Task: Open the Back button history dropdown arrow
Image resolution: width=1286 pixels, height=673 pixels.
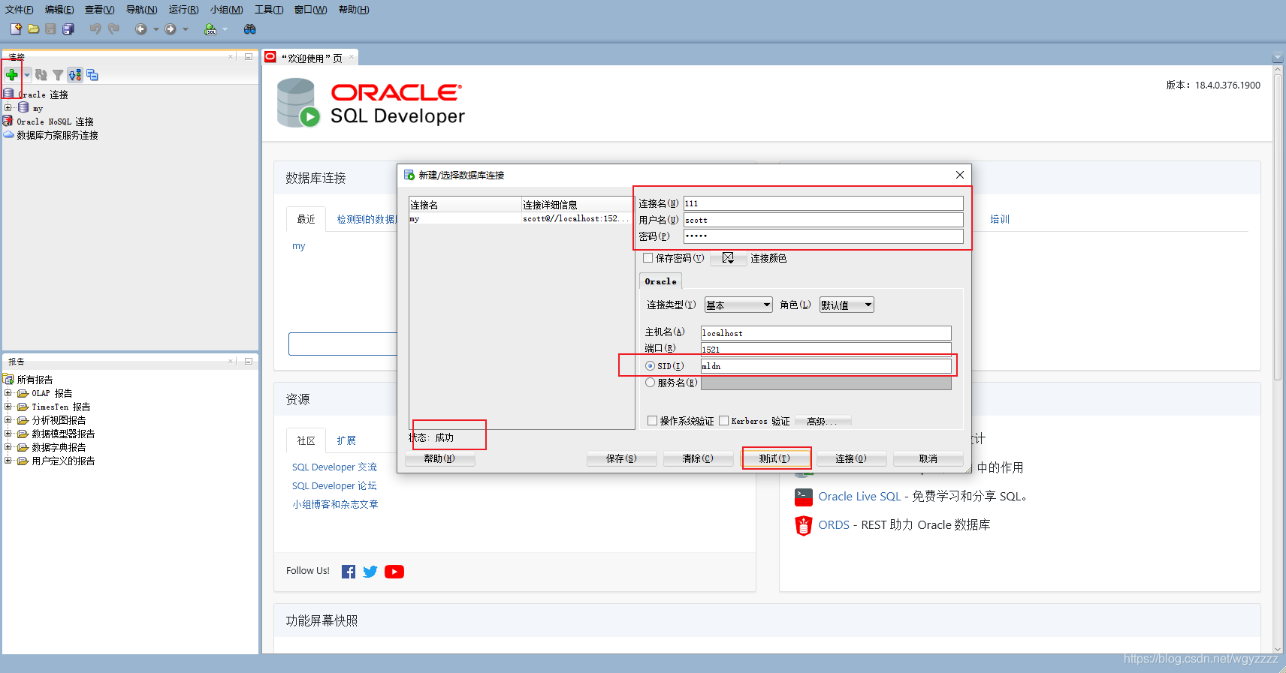Action: 156,29
